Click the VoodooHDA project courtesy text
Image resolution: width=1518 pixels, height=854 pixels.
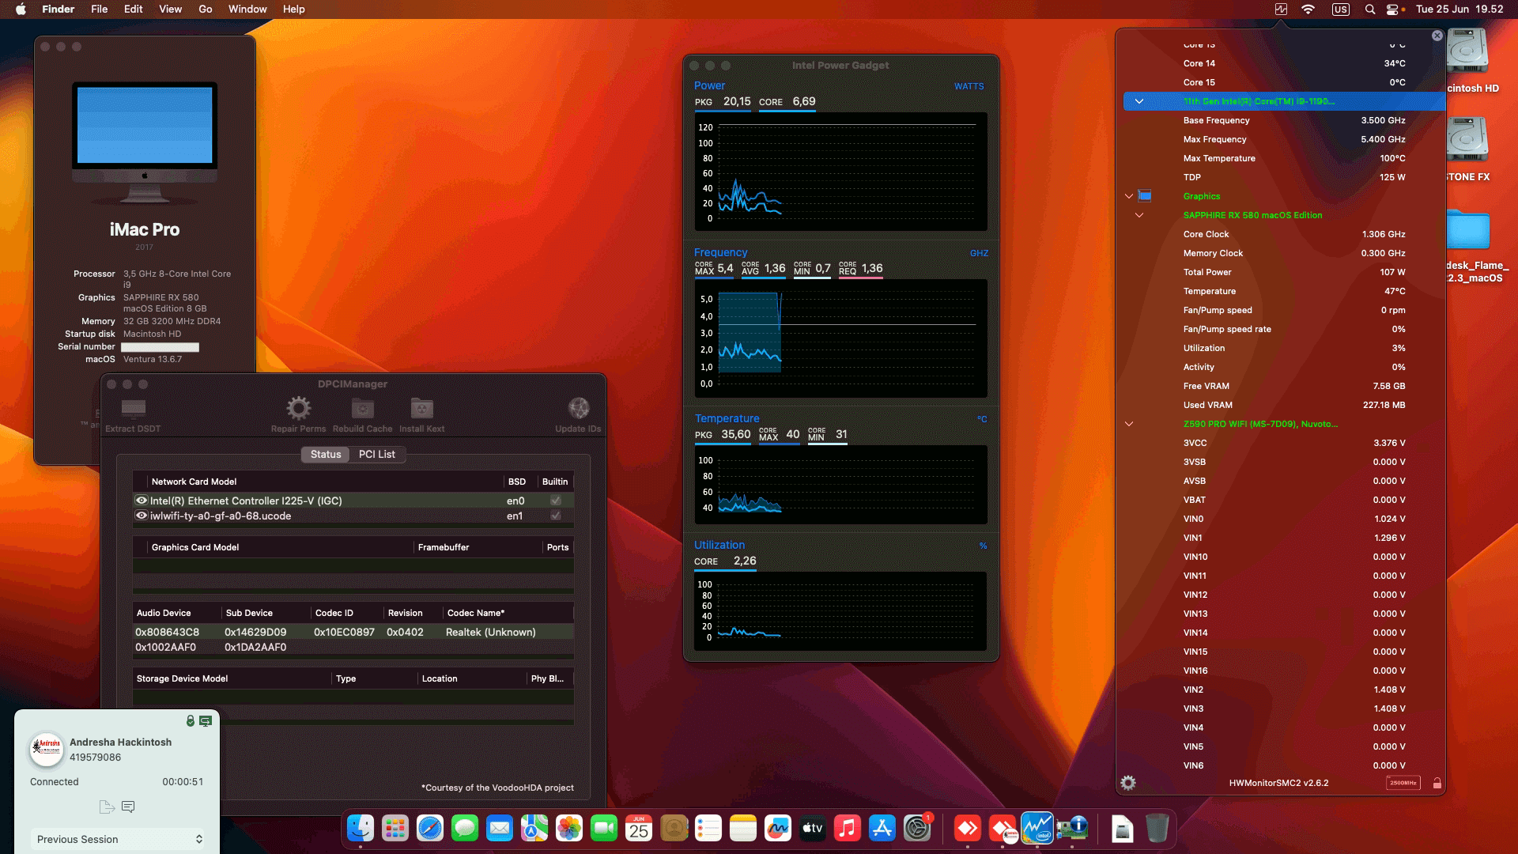click(498, 787)
